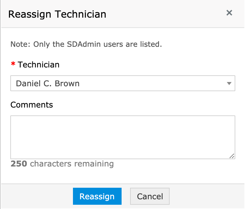
Task: Click the Comments field label
Action: click(x=32, y=105)
